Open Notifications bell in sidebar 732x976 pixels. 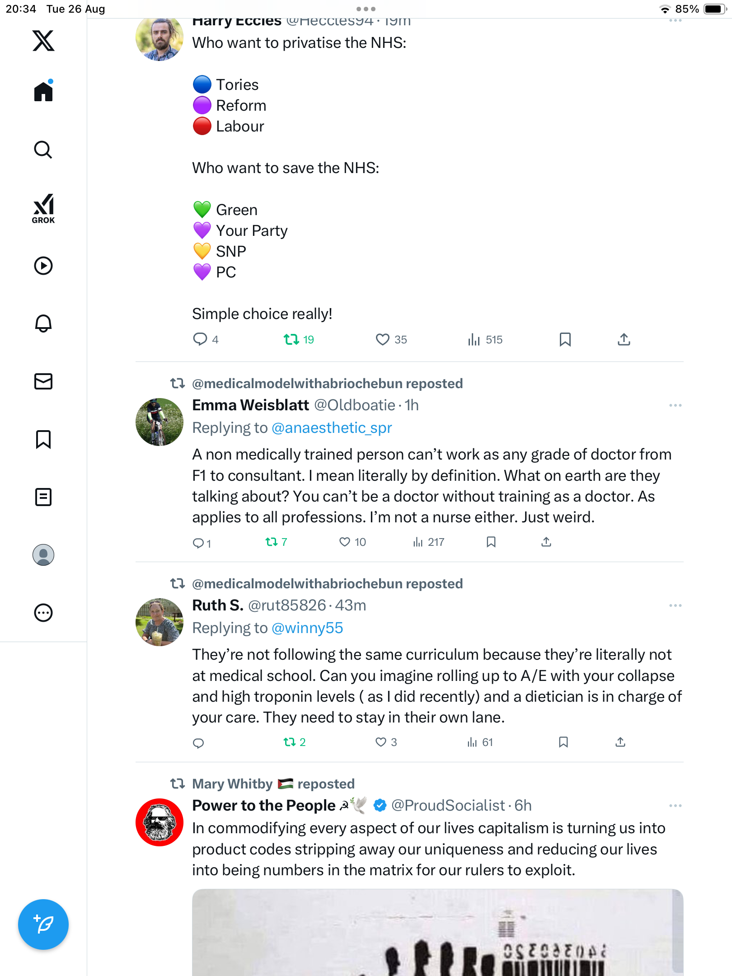(43, 324)
